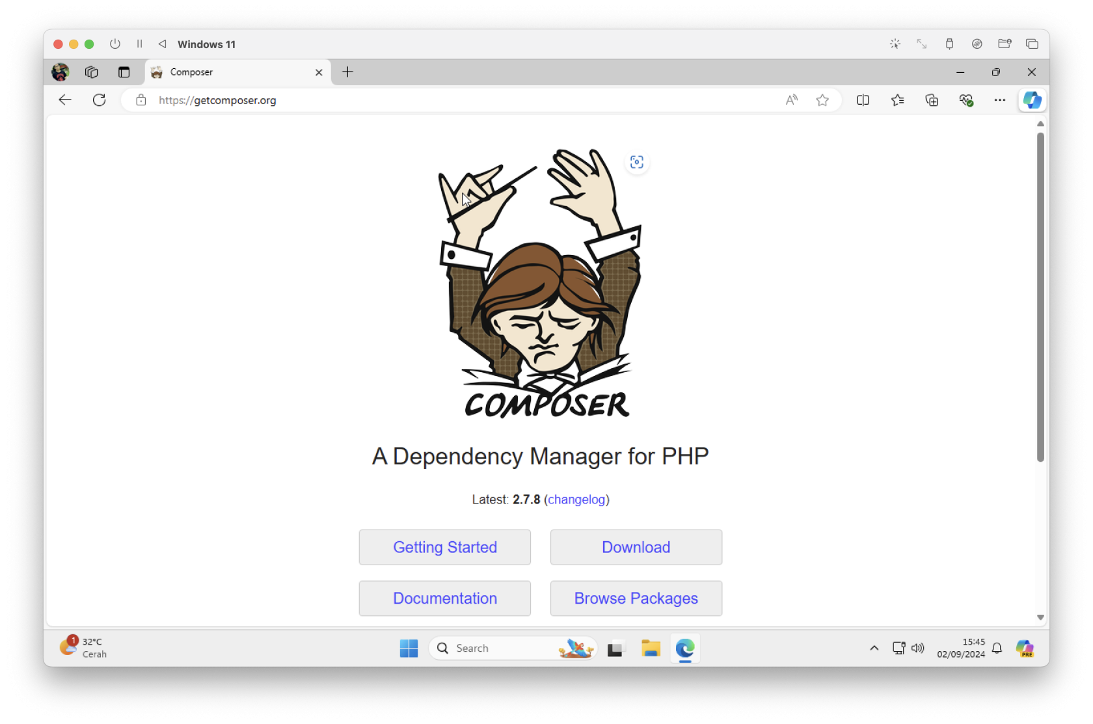Open the VM shared folders icon
Image resolution: width=1093 pixels, height=724 pixels.
(x=1005, y=44)
